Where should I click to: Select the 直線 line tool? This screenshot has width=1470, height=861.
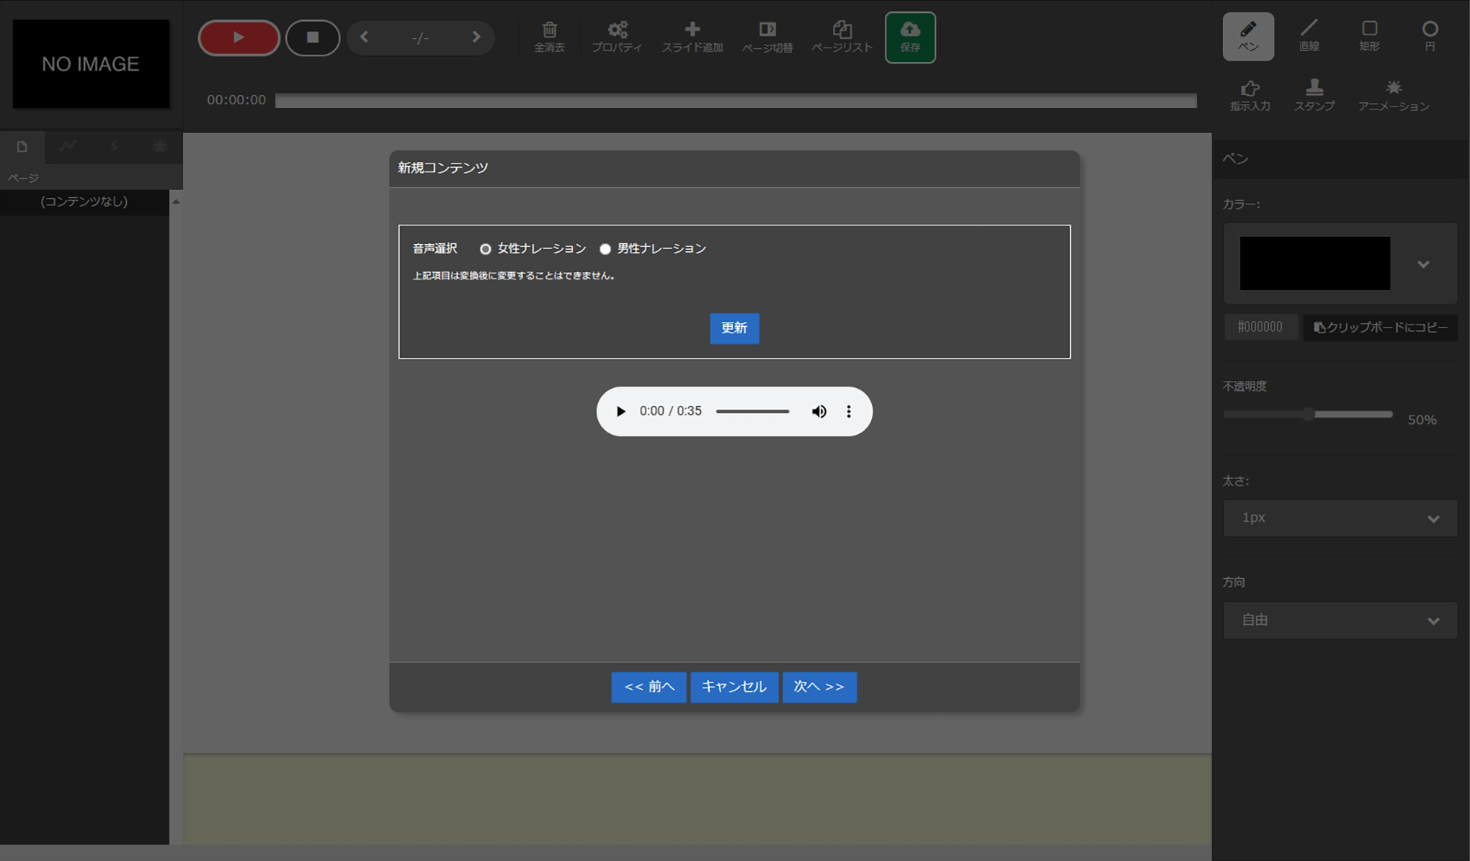click(1309, 36)
